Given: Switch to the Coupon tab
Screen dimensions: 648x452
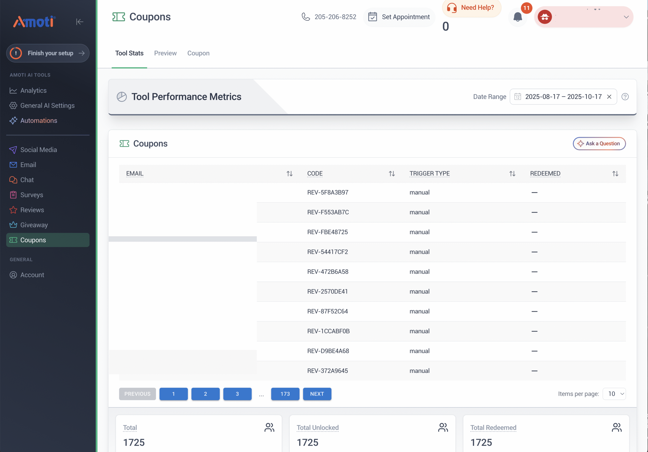Looking at the screenshot, I should pos(198,53).
